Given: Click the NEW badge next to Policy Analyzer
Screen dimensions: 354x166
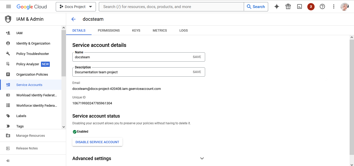Looking at the screenshot, I should tap(45, 64).
